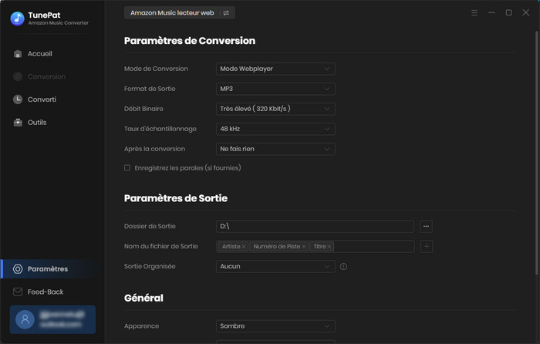Go to the Accueil page
This screenshot has height=344, width=540.
tap(39, 54)
